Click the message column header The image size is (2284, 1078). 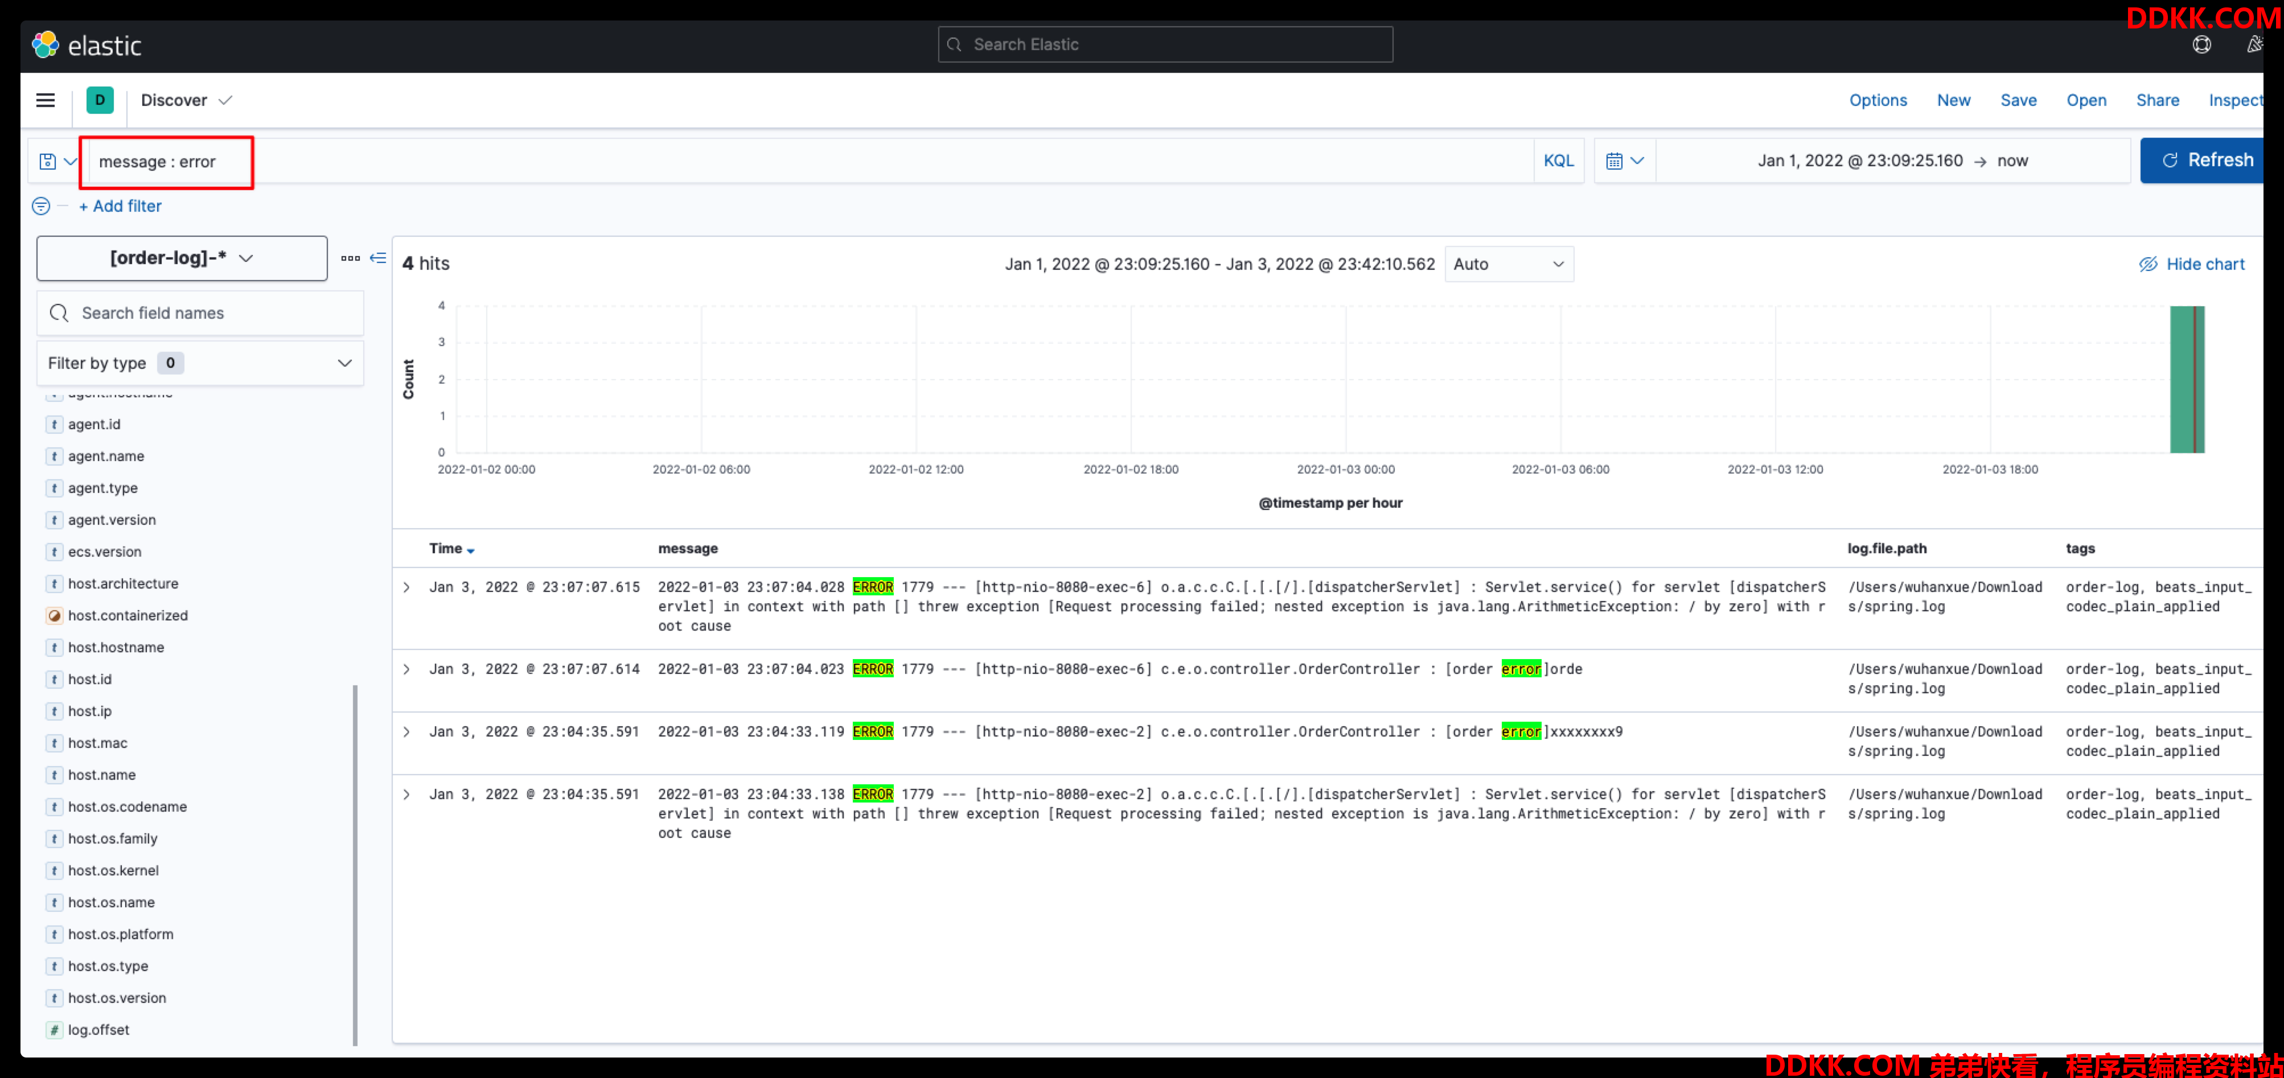tap(687, 549)
